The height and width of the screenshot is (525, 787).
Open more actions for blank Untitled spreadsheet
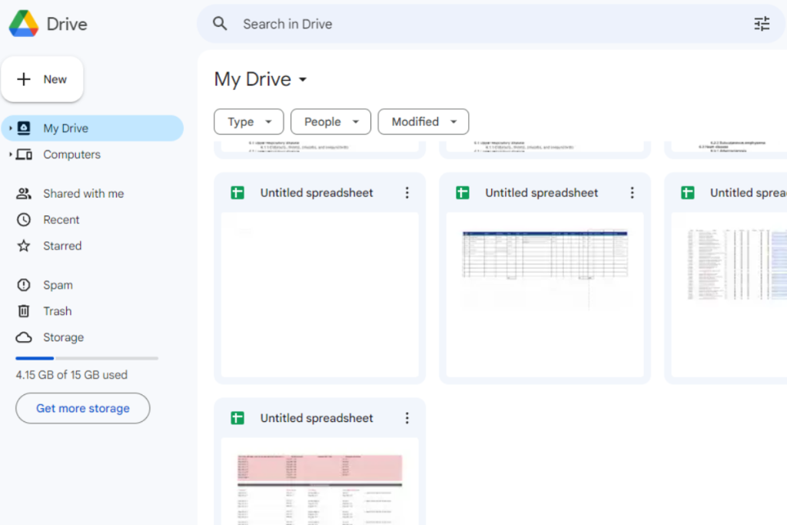coord(407,193)
